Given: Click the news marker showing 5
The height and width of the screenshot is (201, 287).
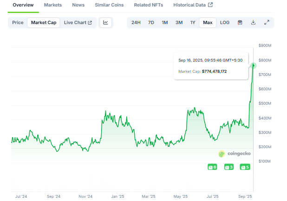Looking at the screenshot, I should tap(245, 167).
